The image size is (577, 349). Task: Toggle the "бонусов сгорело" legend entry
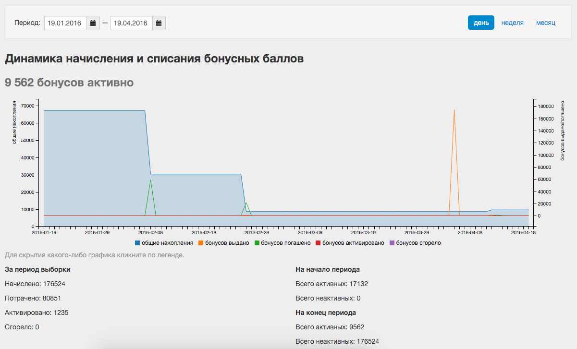pos(415,243)
